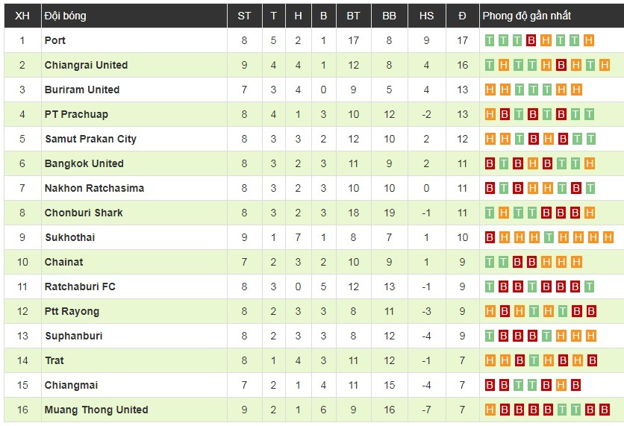Sort by the ST column header
The height and width of the screenshot is (426, 624).
point(244,16)
